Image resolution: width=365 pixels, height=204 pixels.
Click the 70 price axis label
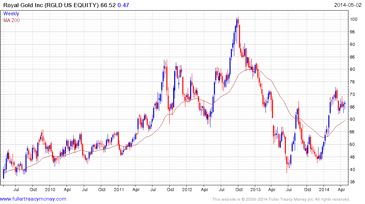pyautogui.click(x=352, y=95)
